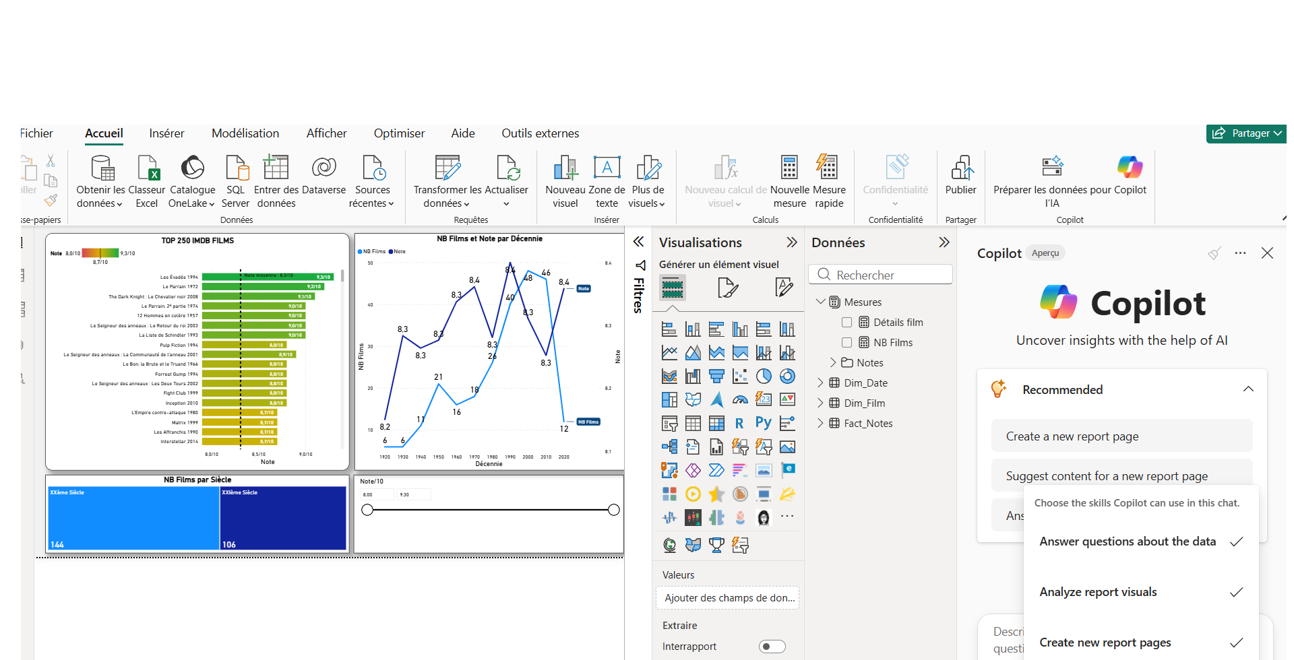Expand the Fact_Notes table

tap(820, 423)
